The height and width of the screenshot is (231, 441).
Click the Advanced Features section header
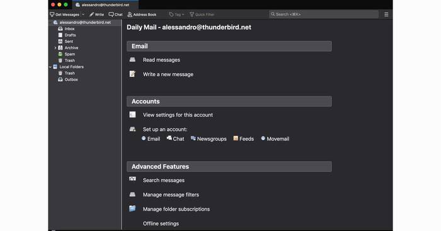coord(229,167)
